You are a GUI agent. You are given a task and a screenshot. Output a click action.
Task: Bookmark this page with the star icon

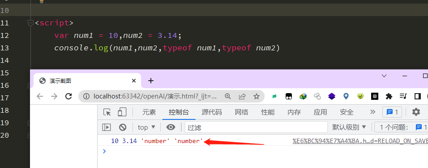coord(256,96)
